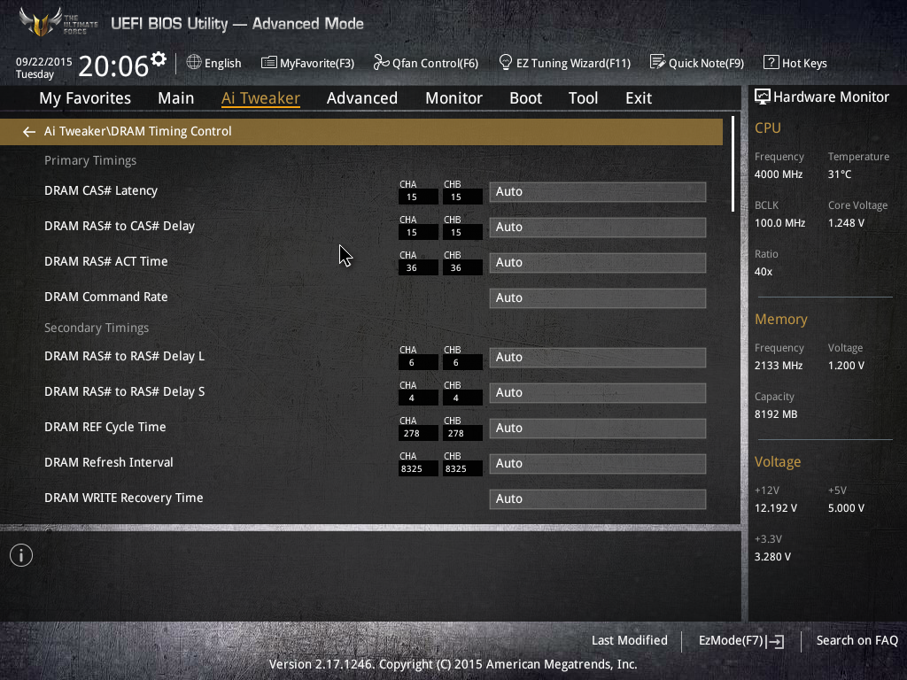This screenshot has height=680, width=907.
Task: Select DRAM Refresh Interval label
Action: click(x=109, y=462)
